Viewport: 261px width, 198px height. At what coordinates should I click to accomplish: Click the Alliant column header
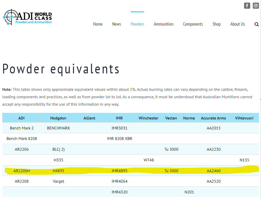coord(89,118)
